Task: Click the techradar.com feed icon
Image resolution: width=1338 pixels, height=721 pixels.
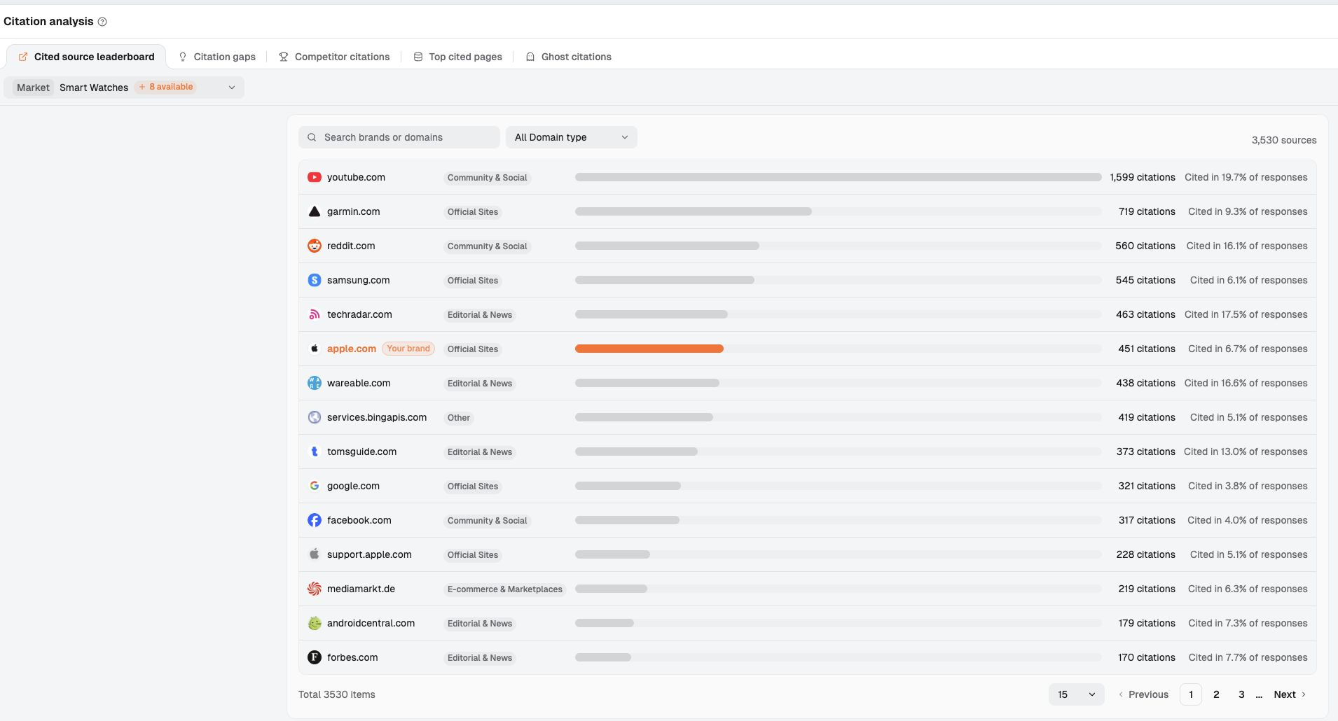Action: [315, 315]
